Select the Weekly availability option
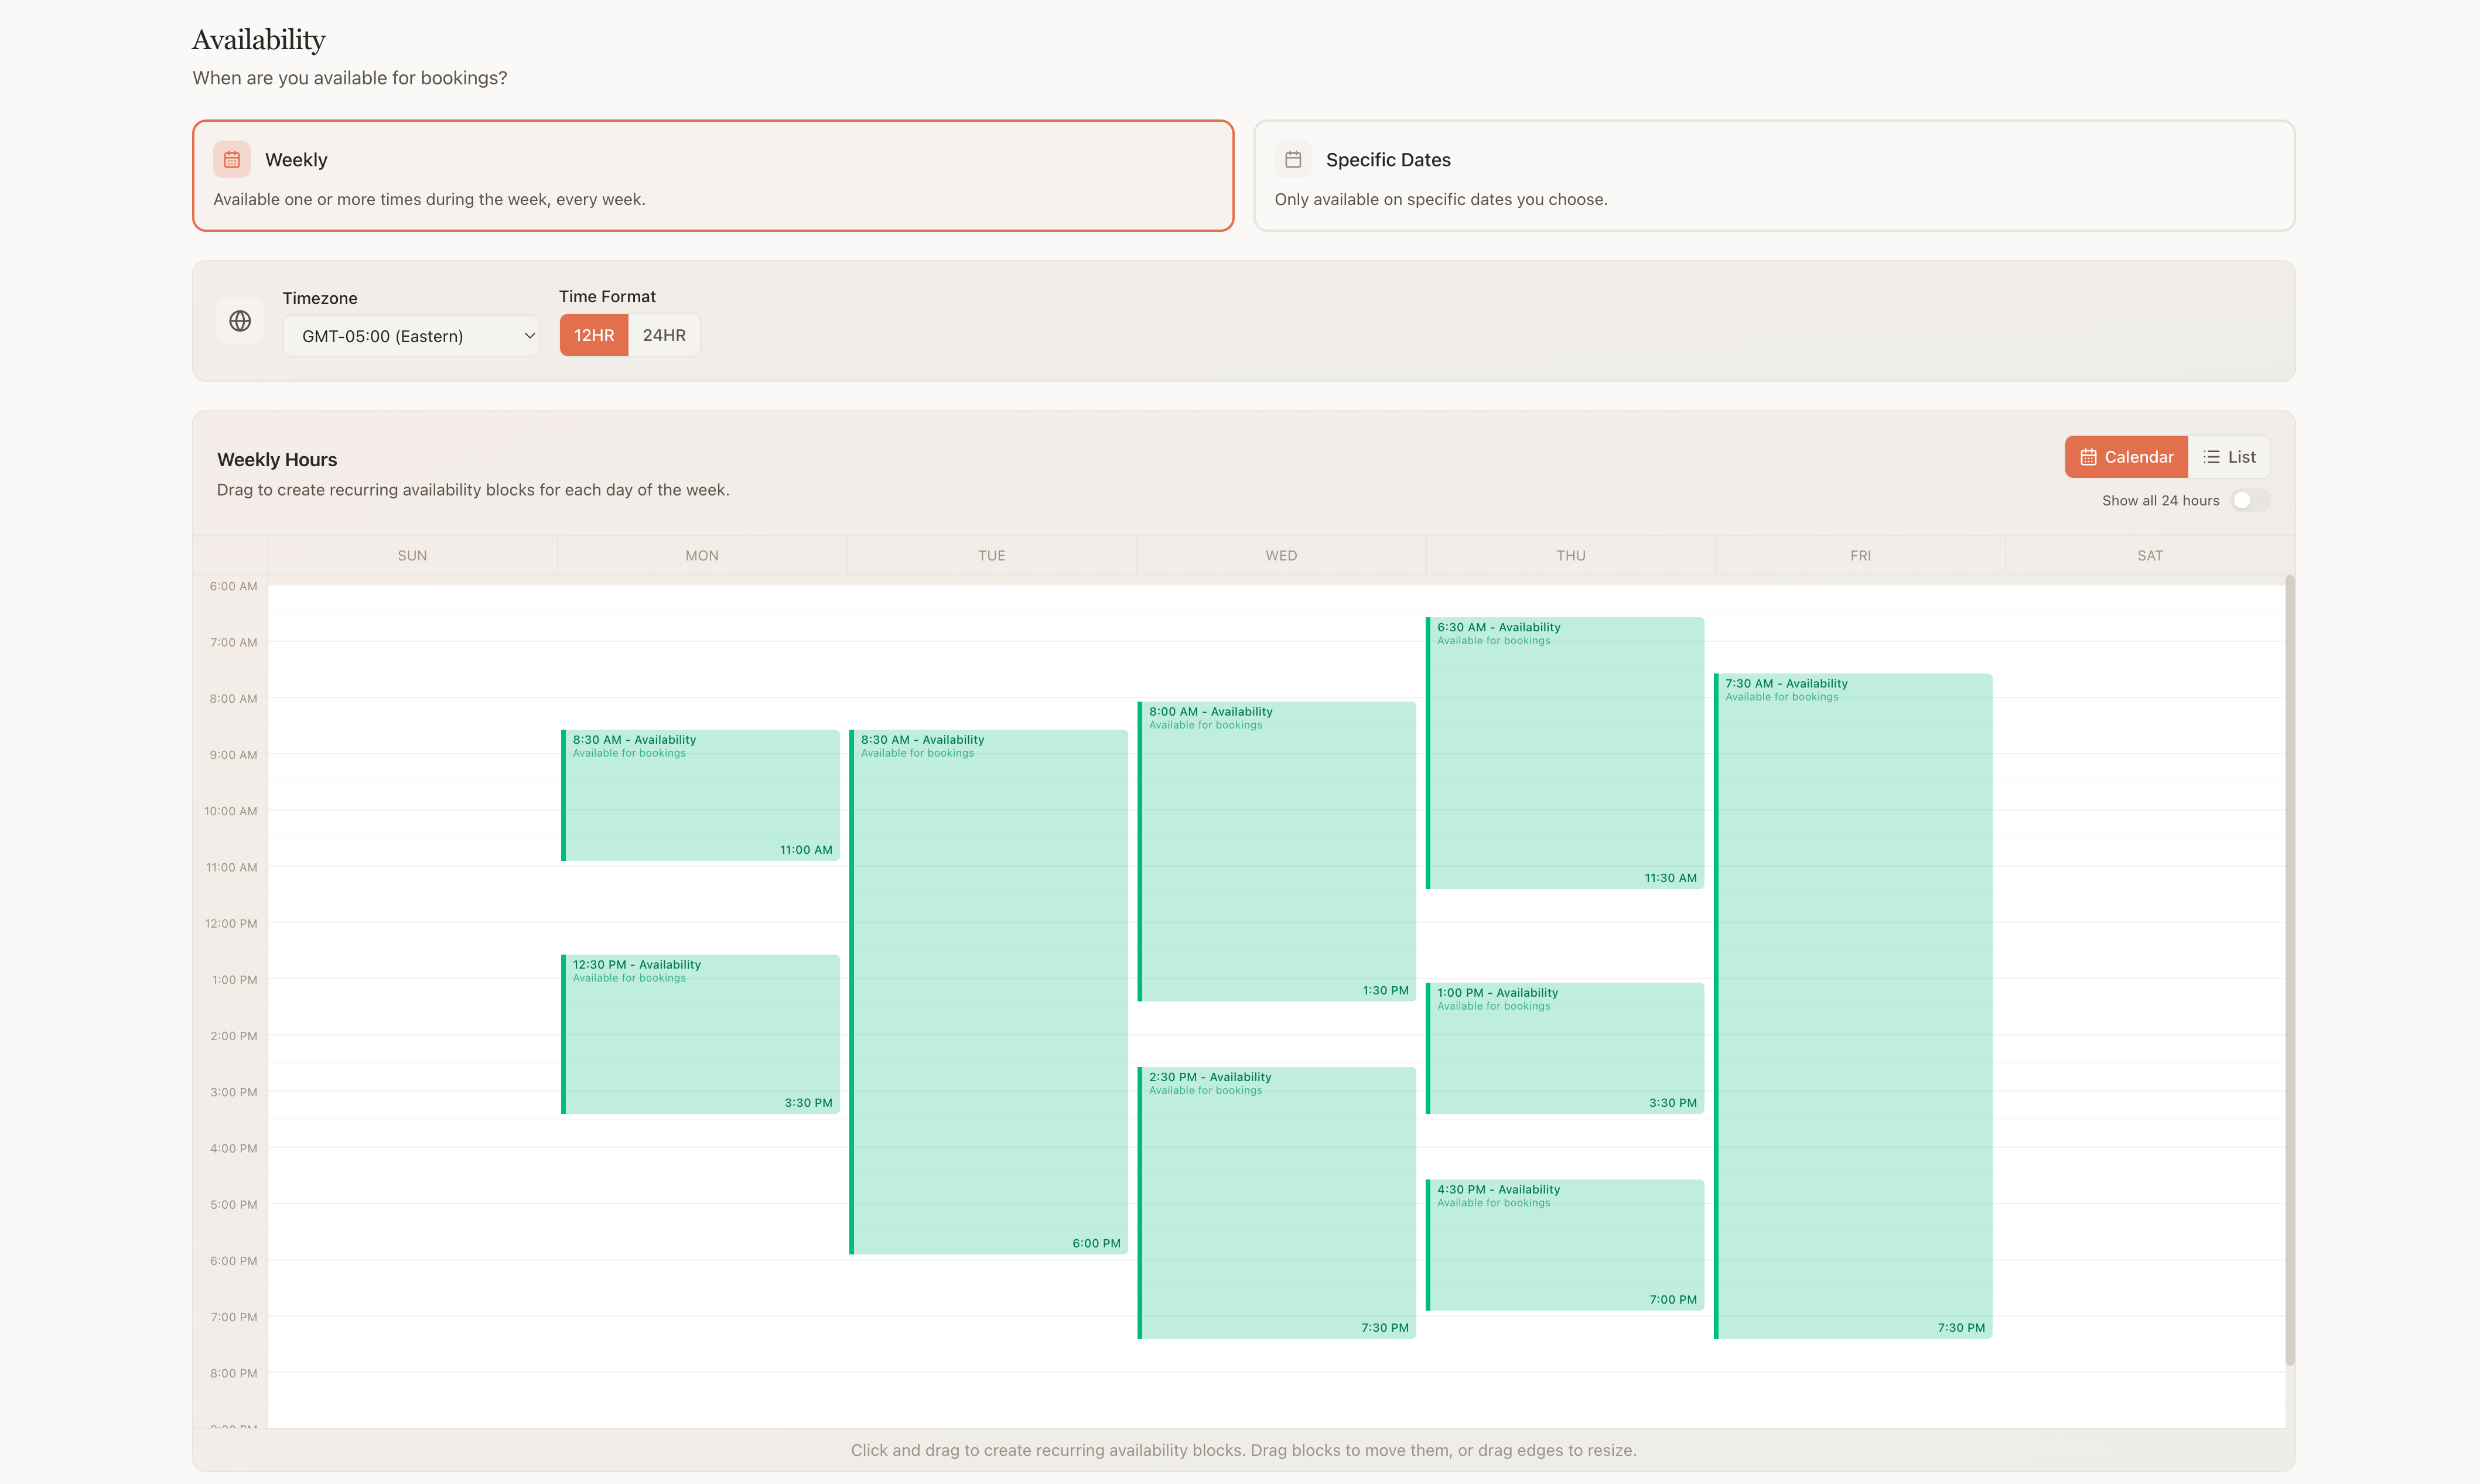2480x1484 pixels. coord(712,175)
